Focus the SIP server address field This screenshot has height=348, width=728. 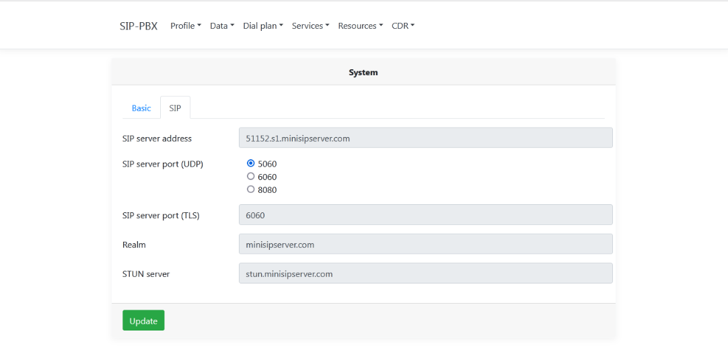tap(426, 138)
